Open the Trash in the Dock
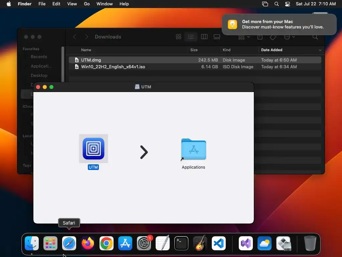Viewport: 342px width, 257px height. click(x=310, y=243)
